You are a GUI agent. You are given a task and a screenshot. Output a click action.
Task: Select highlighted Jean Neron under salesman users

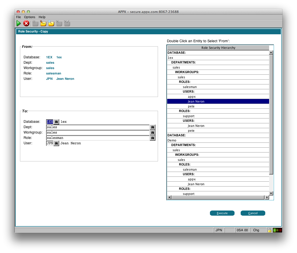(196, 102)
